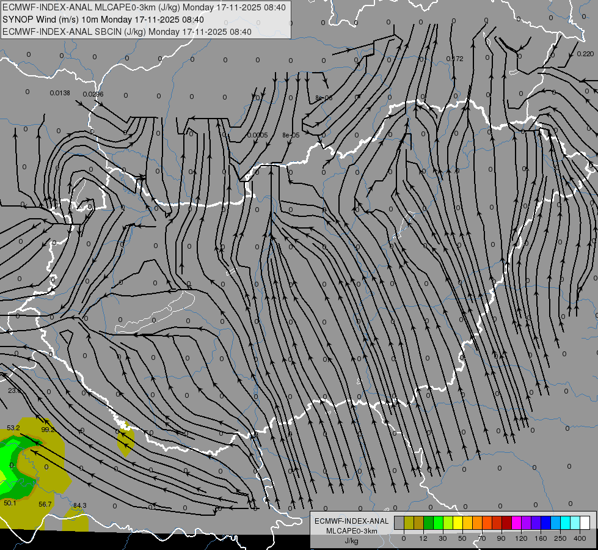Click the map value 56.7

click(x=45, y=504)
